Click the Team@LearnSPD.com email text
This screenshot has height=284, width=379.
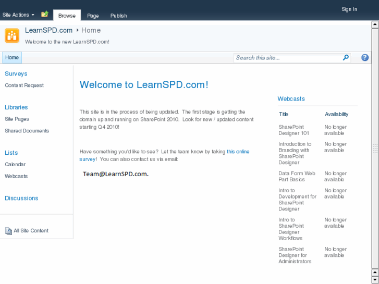point(116,174)
